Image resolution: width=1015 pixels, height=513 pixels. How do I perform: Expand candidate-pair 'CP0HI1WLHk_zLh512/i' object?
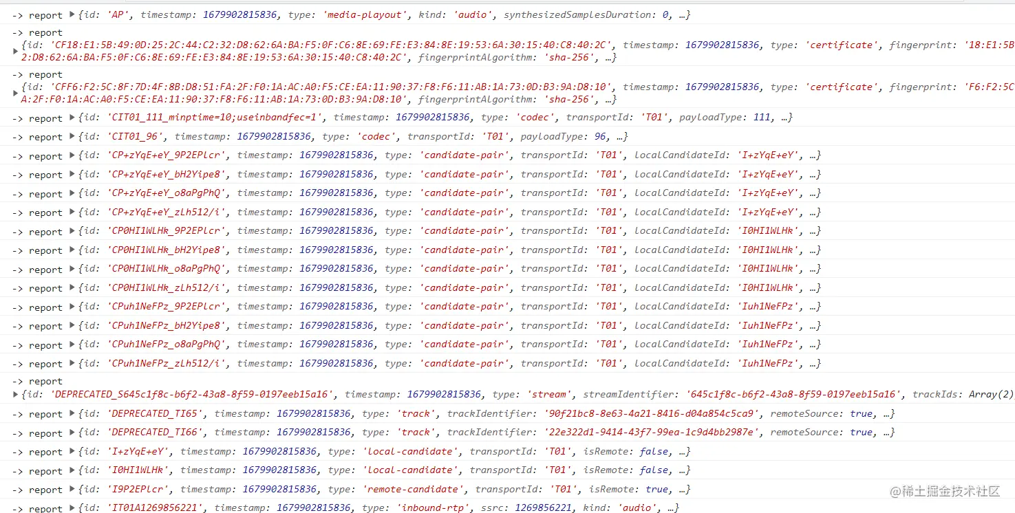pos(72,288)
